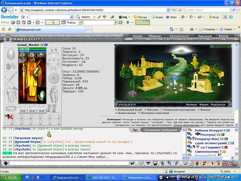Click the info icon next to Grand_Master

[x=46, y=45]
